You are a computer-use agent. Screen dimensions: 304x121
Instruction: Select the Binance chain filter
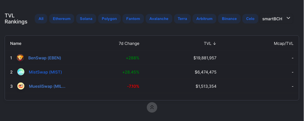(229, 19)
